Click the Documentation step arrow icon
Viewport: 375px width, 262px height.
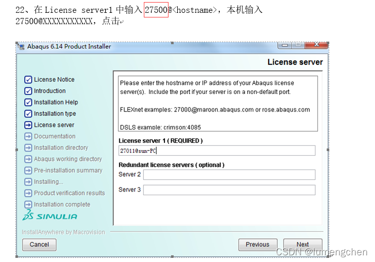coord(28,136)
